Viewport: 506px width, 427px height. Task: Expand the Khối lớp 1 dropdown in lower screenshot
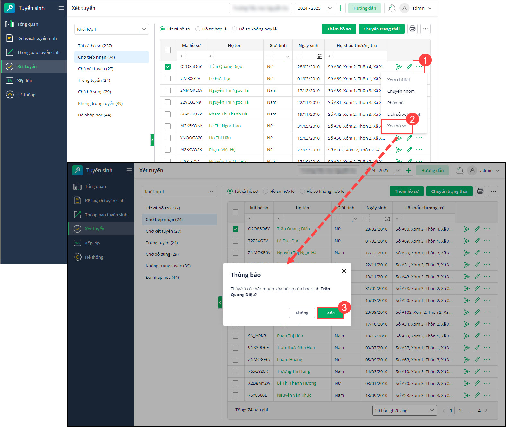(x=179, y=192)
